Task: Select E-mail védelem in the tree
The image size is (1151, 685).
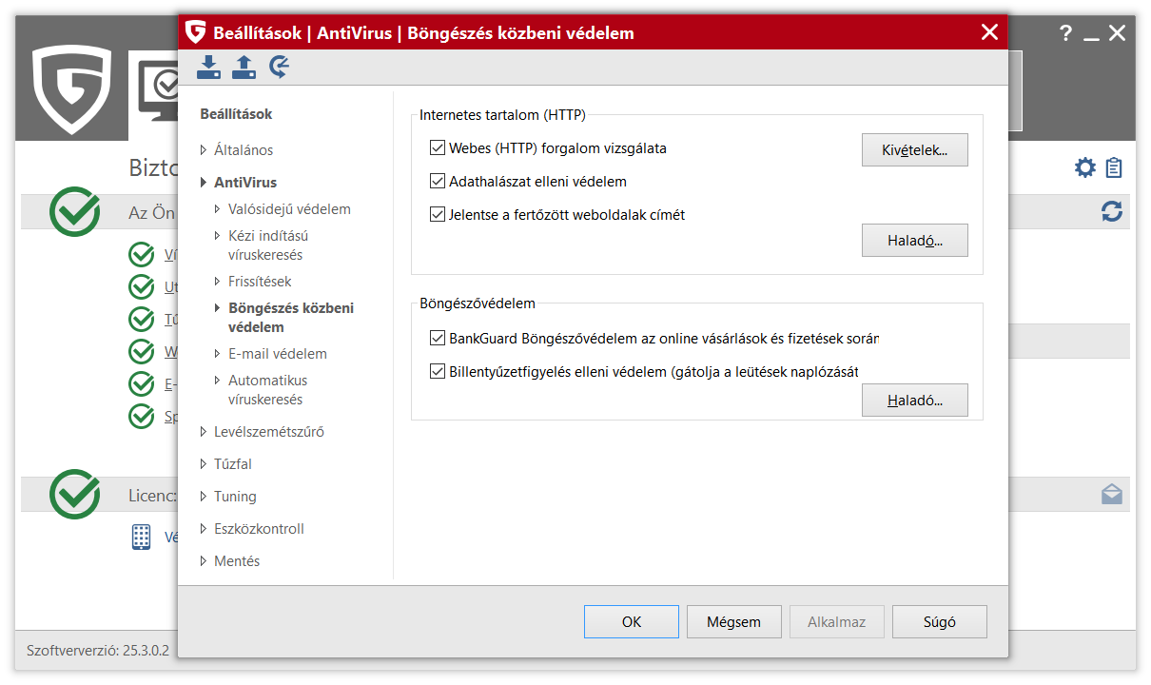Action: point(278,354)
